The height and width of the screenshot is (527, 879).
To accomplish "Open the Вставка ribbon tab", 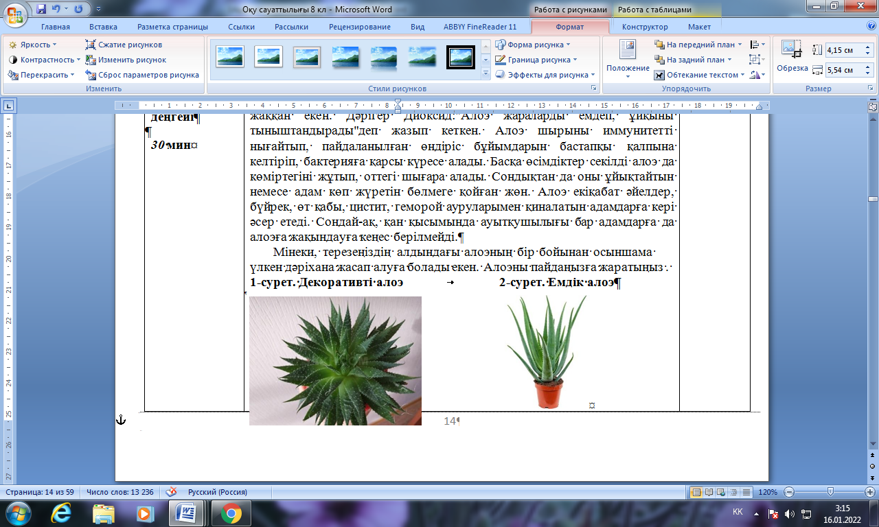I will 103,27.
